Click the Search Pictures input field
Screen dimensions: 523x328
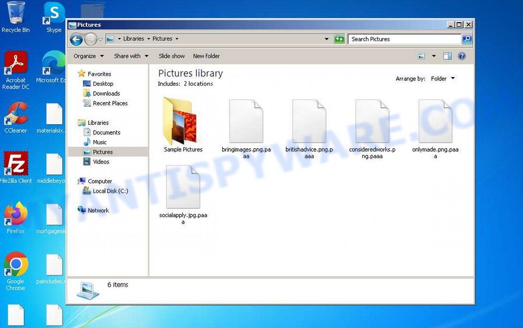(x=404, y=39)
